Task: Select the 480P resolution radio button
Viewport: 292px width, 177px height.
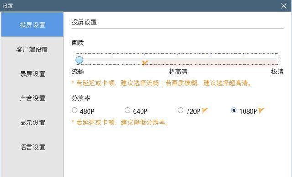Action: tap(74, 110)
